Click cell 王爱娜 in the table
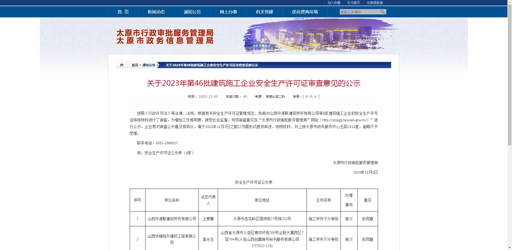 208,219
